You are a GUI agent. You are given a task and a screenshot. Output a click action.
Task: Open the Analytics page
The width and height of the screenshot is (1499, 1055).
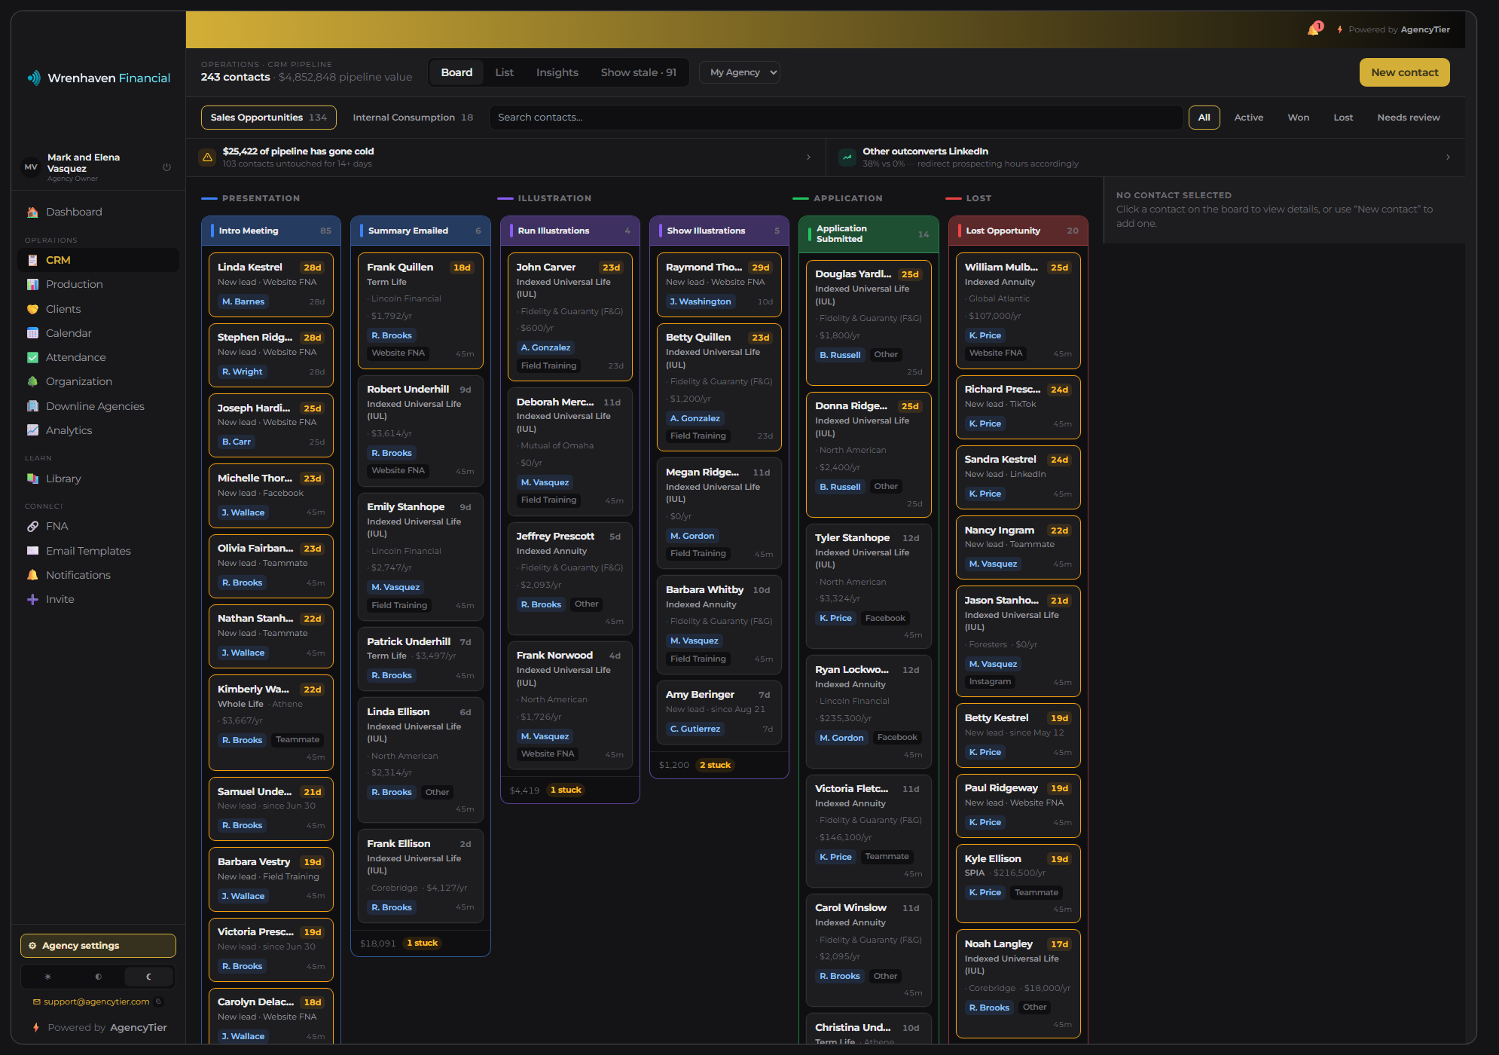[x=98, y=430]
